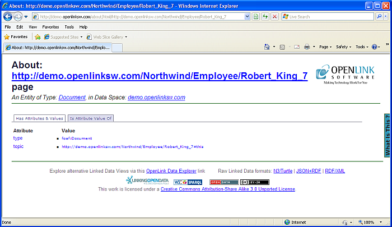392x227 pixels.
Task: Click the blue Help question icon
Action: [374, 47]
